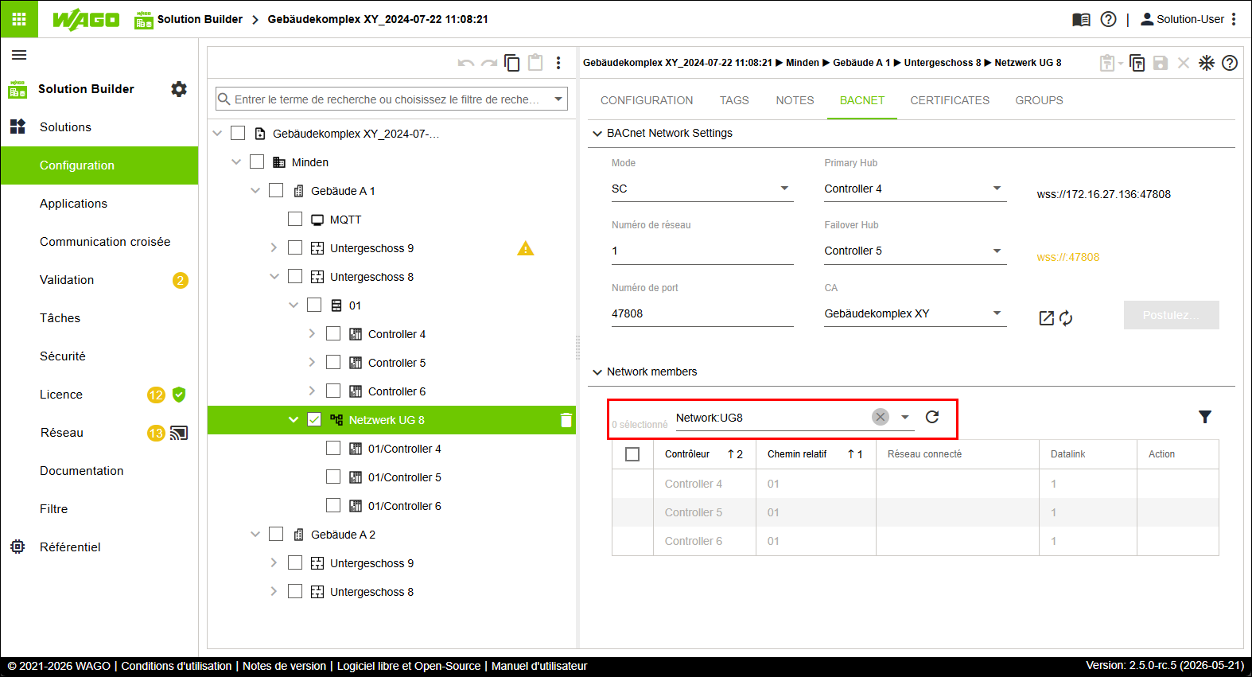
Task: Expand the Controller 6 tree node
Action: 312,391
